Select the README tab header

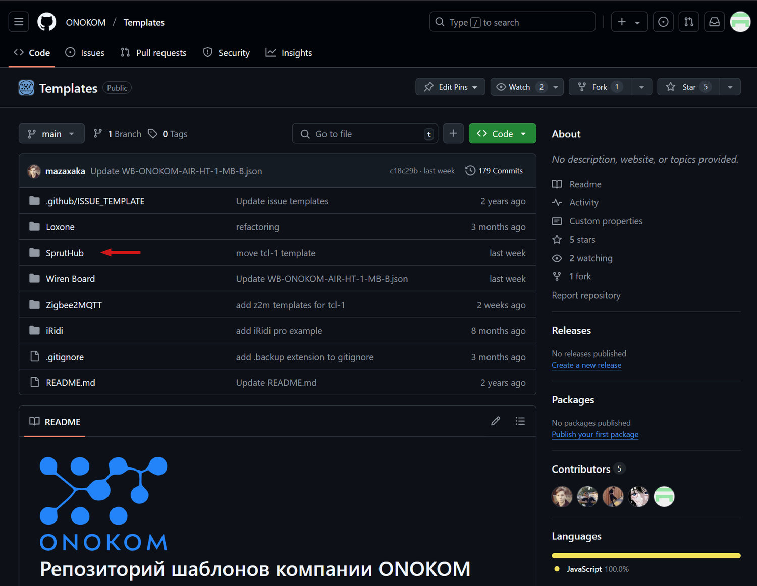coord(55,421)
